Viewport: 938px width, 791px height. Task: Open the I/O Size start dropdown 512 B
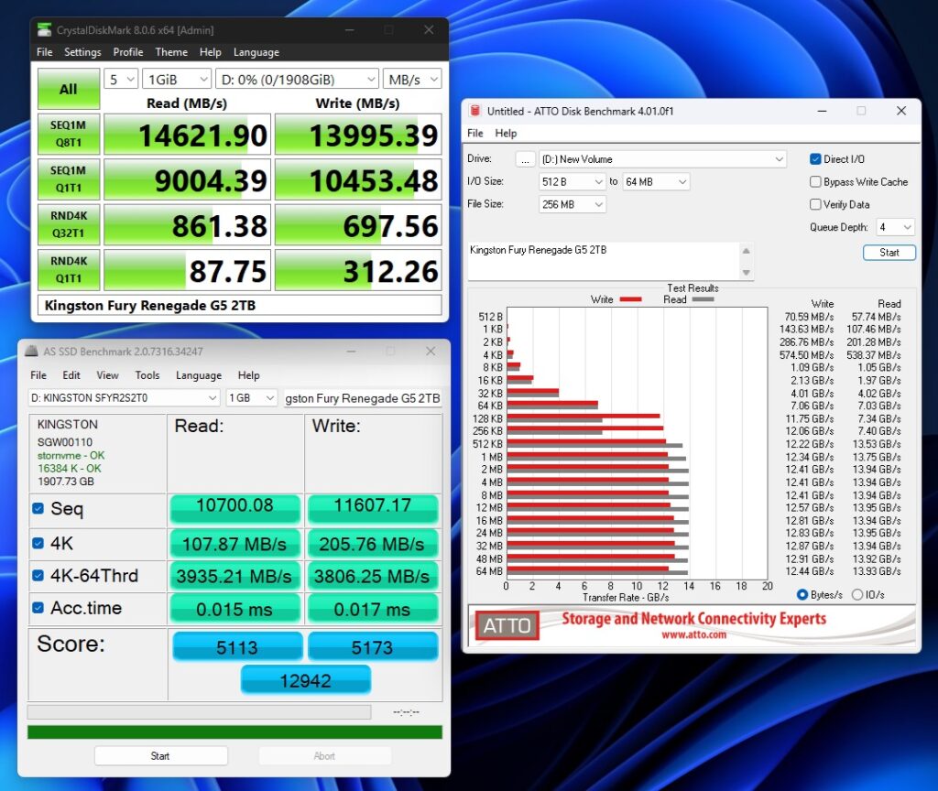[573, 182]
